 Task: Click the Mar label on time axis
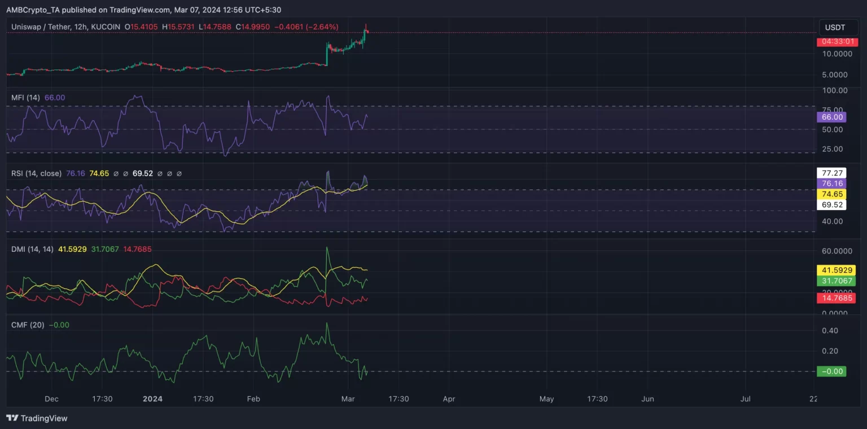348,399
